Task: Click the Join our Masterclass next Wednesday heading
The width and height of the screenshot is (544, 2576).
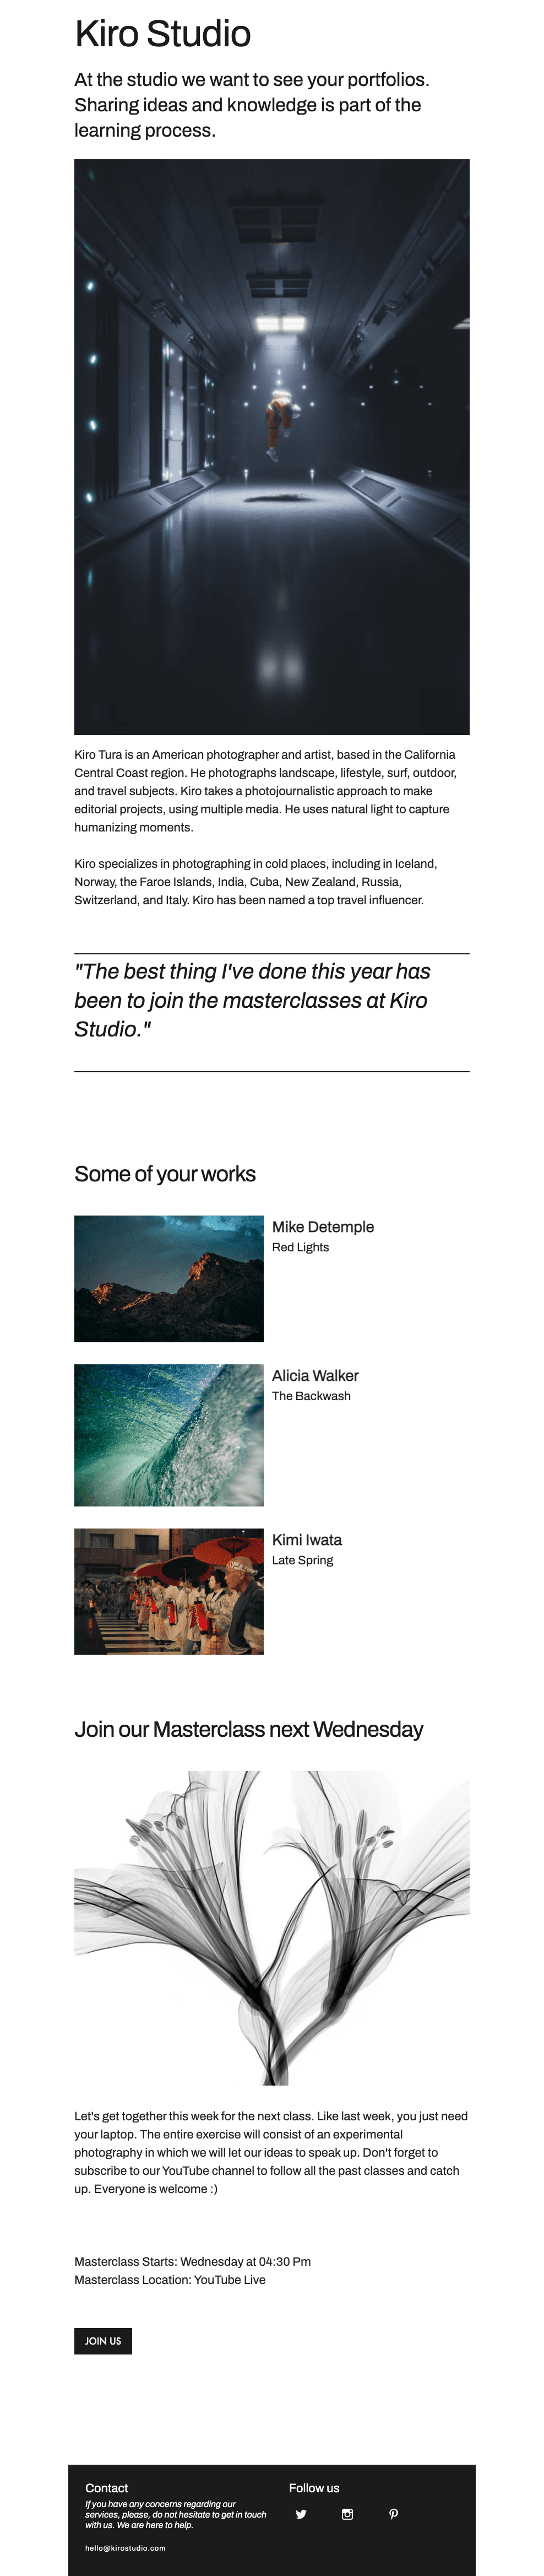Action: pos(249,1729)
